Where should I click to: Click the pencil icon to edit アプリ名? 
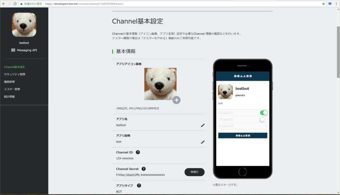(x=203, y=125)
